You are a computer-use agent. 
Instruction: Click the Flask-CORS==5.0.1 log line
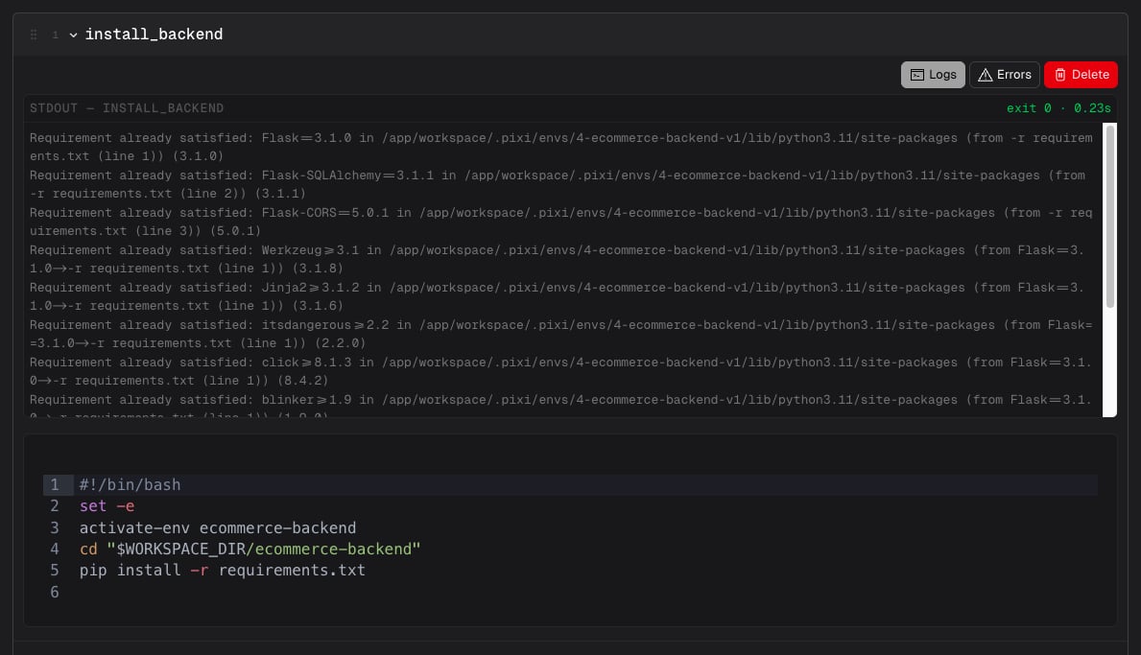pos(561,222)
